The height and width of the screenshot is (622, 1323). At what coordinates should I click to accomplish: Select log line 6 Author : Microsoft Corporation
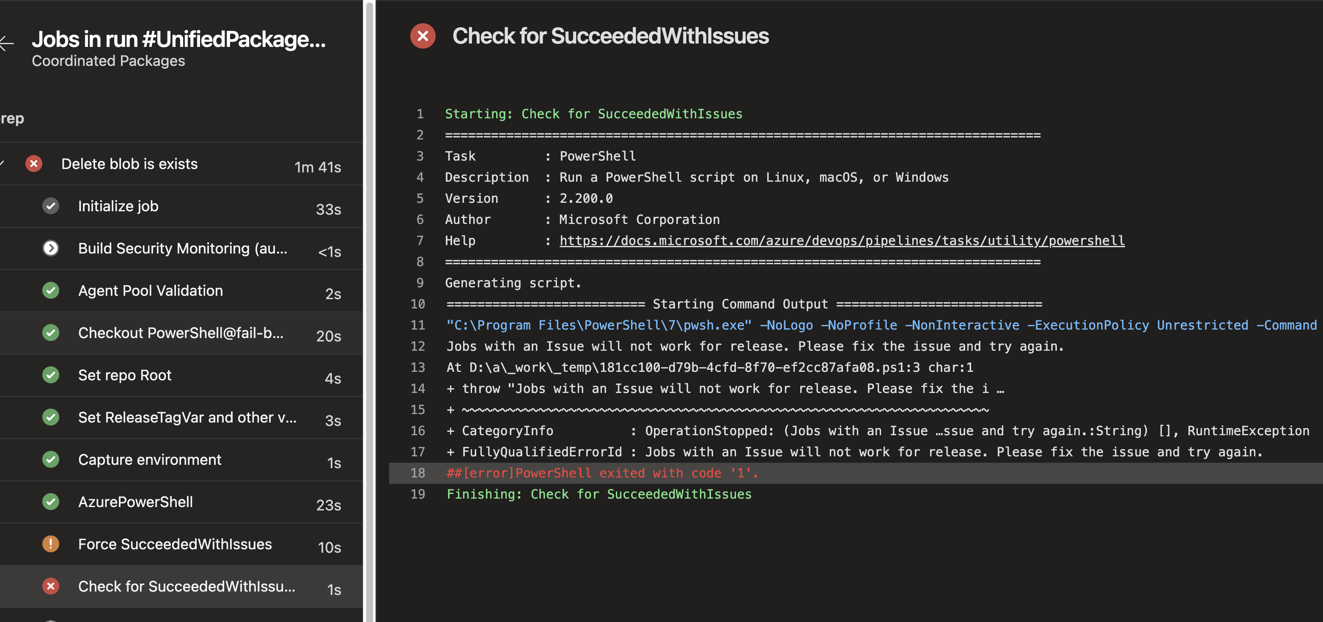(x=582, y=220)
